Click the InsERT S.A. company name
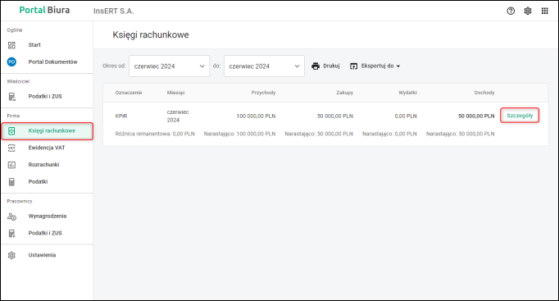The image size is (559, 301). [x=114, y=11]
